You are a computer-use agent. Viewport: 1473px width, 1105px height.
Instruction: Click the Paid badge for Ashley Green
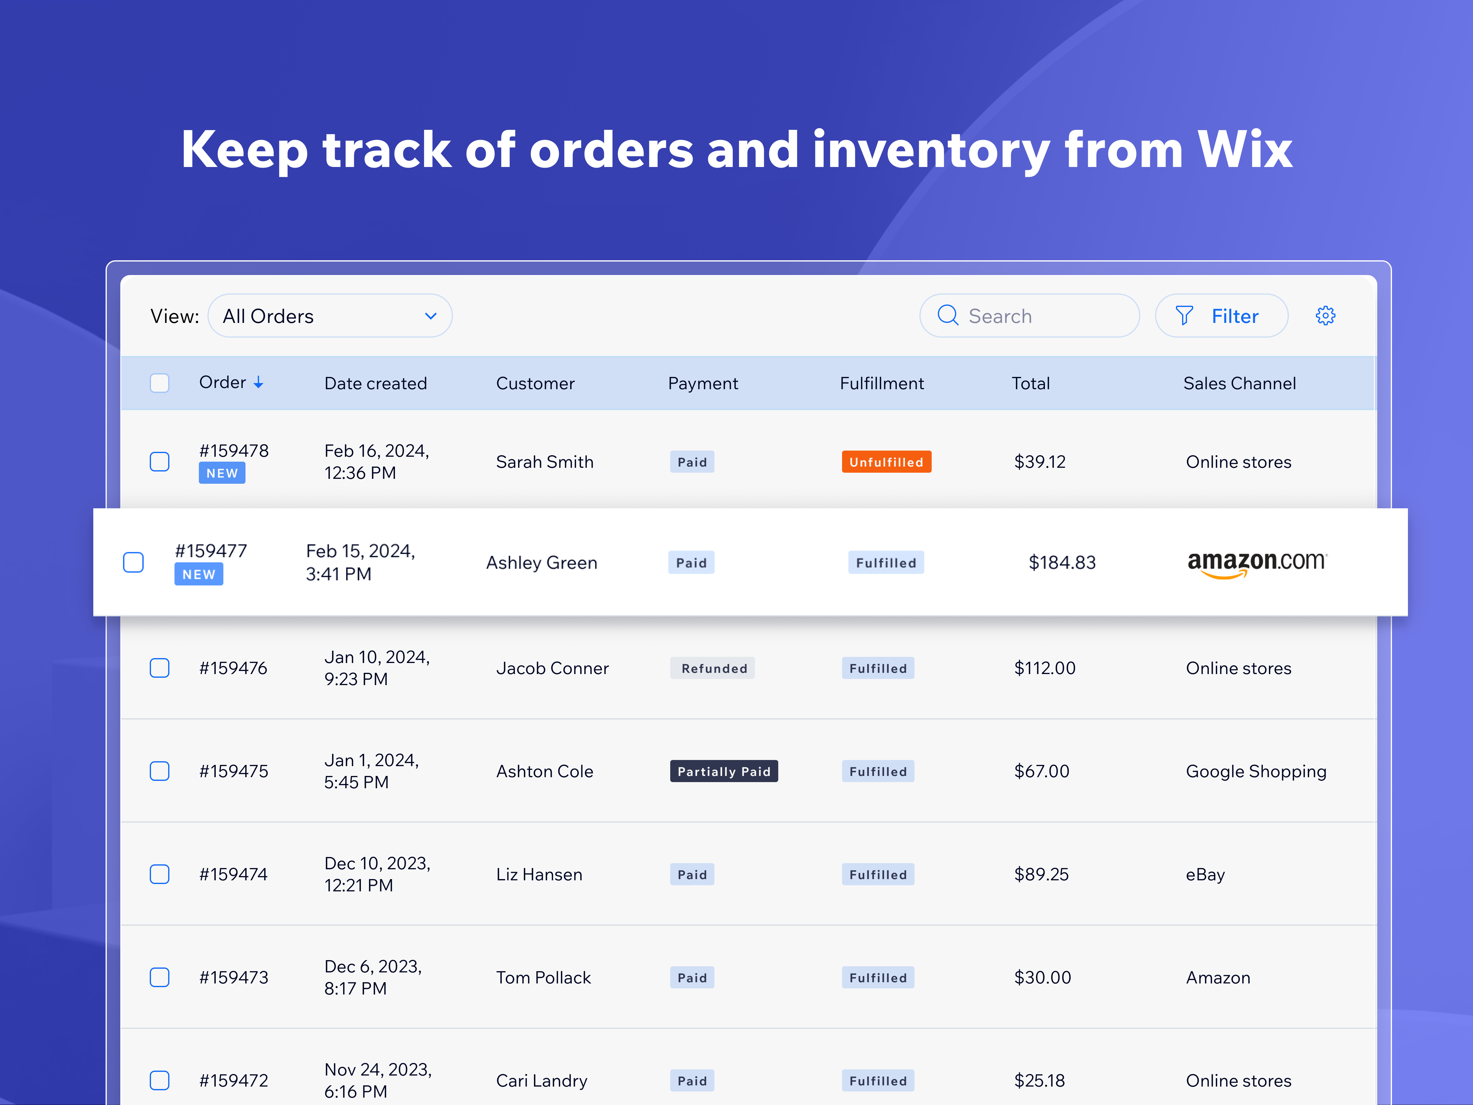click(691, 563)
